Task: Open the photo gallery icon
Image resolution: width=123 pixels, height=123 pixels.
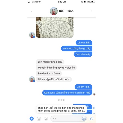Action: click(x=46, y=119)
